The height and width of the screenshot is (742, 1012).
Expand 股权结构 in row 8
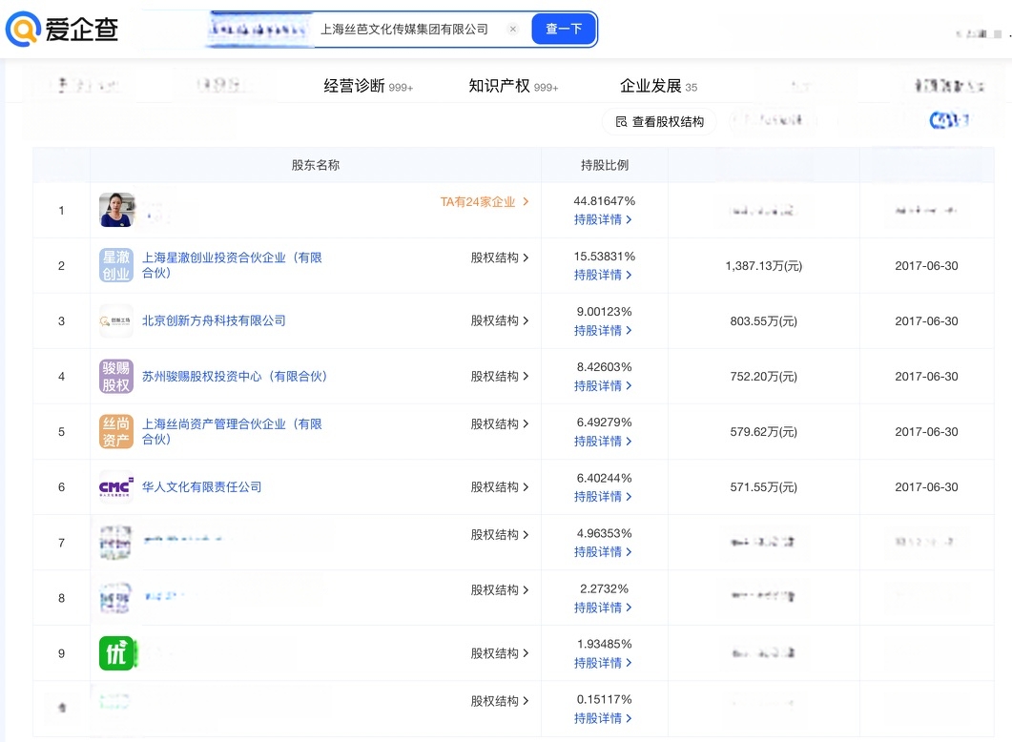[500, 590]
